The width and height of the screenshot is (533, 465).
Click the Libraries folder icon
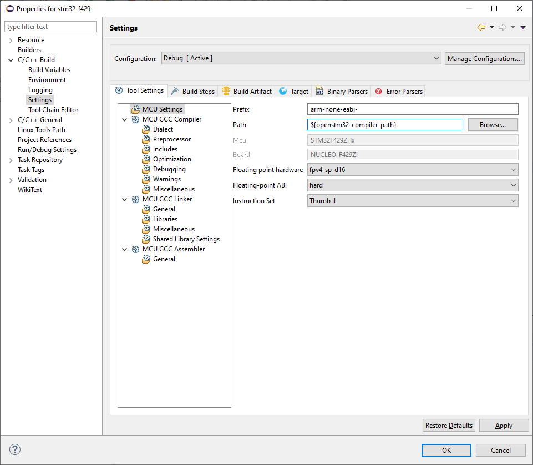click(146, 219)
